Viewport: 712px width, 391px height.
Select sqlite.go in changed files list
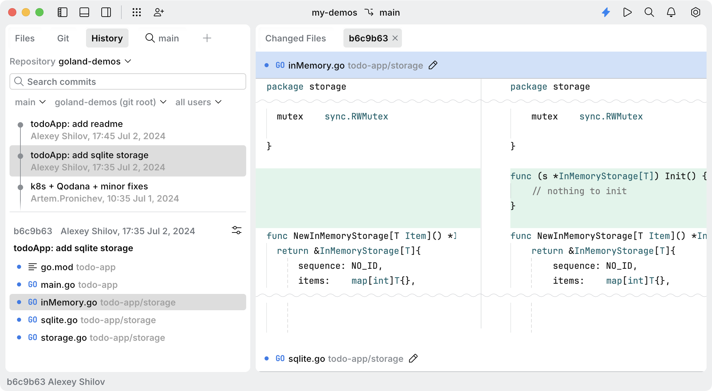[x=128, y=320]
